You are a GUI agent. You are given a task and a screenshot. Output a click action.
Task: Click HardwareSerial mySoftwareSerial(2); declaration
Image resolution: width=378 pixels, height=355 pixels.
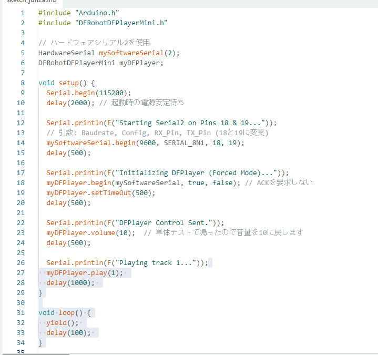click(x=109, y=53)
